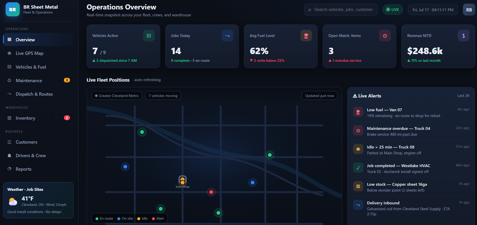Click the Reports pie chart icon
The image size is (477, 225).
coord(9,169)
